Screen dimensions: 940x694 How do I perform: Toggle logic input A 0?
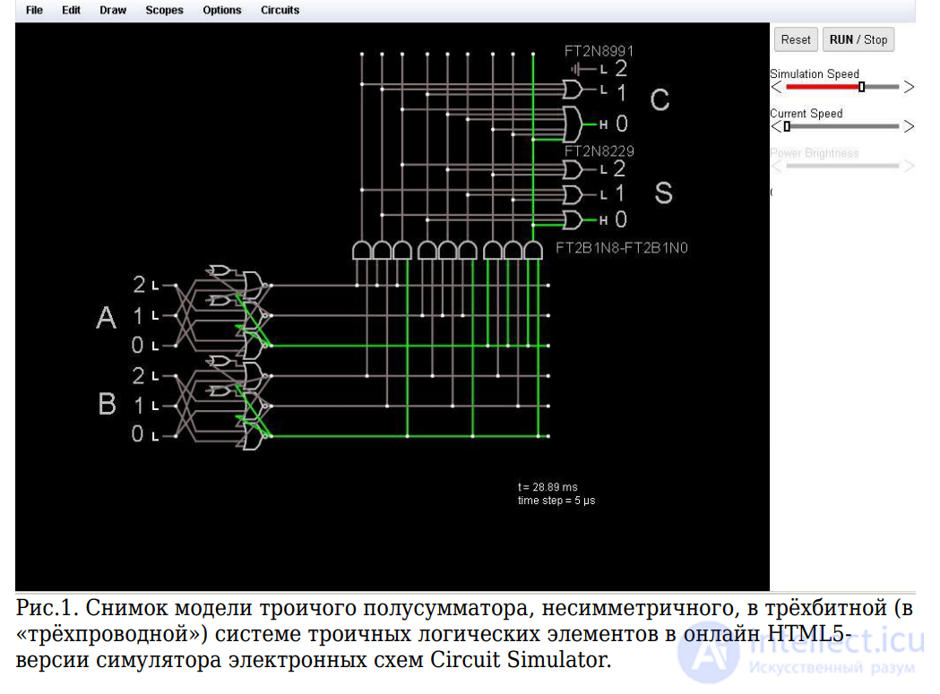click(155, 346)
